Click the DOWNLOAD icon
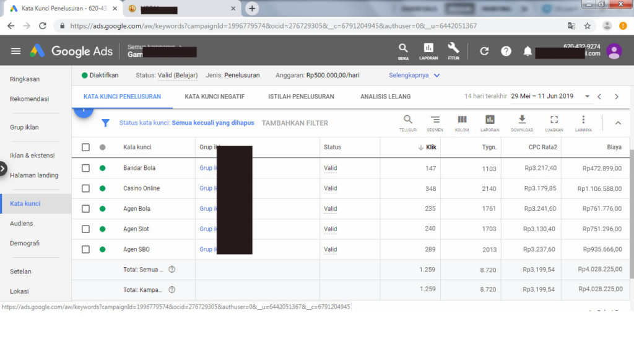 pos(522,123)
